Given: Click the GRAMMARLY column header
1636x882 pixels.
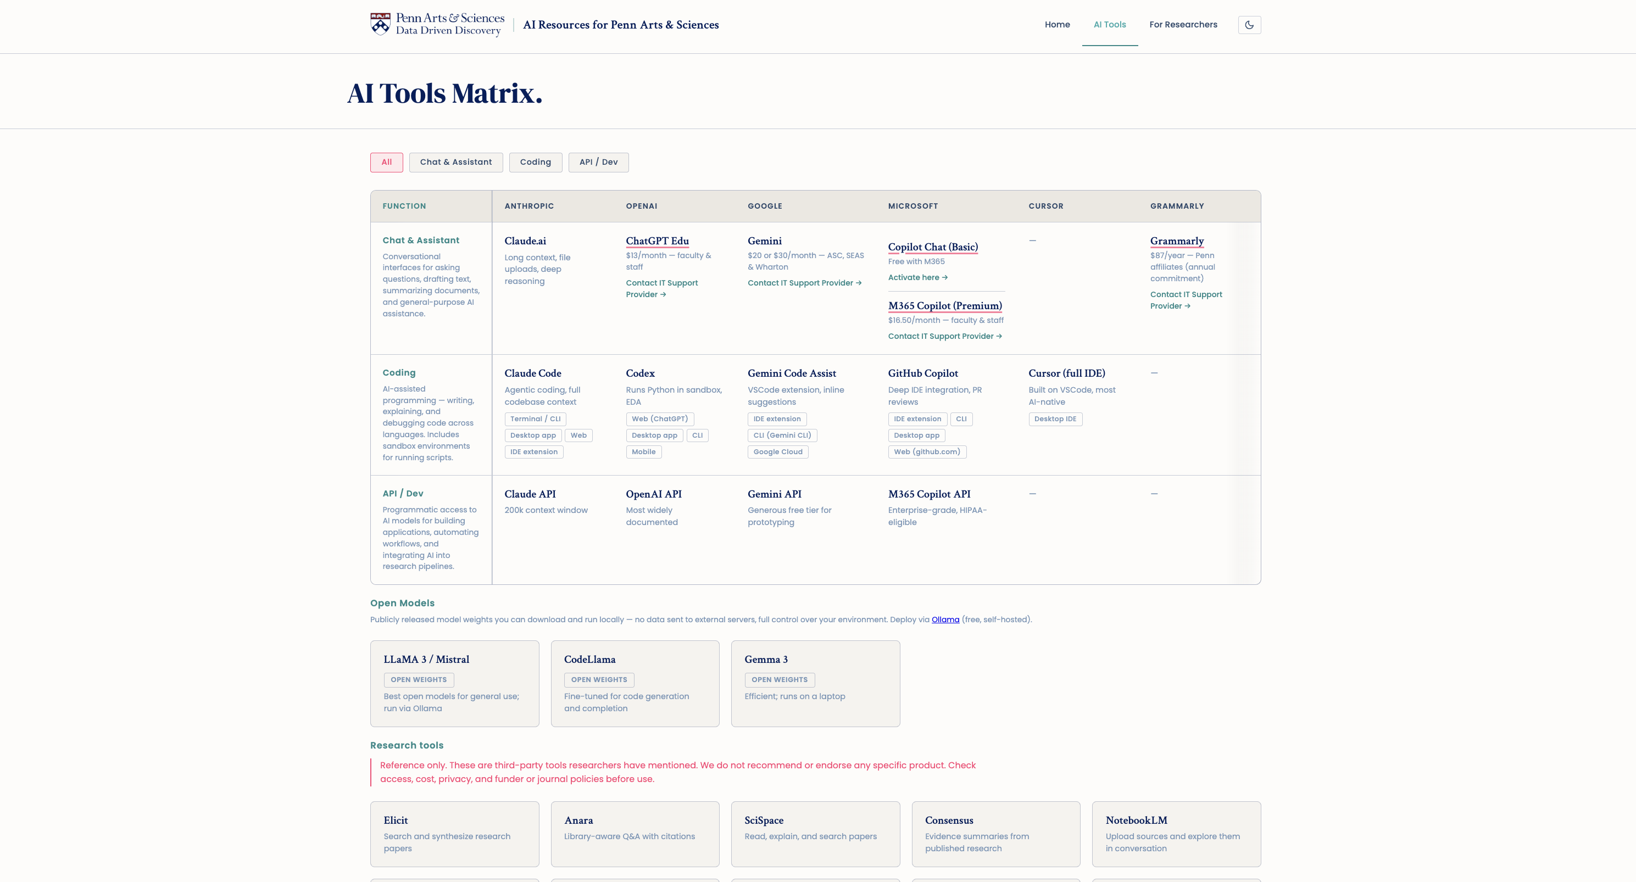Looking at the screenshot, I should click(1177, 206).
